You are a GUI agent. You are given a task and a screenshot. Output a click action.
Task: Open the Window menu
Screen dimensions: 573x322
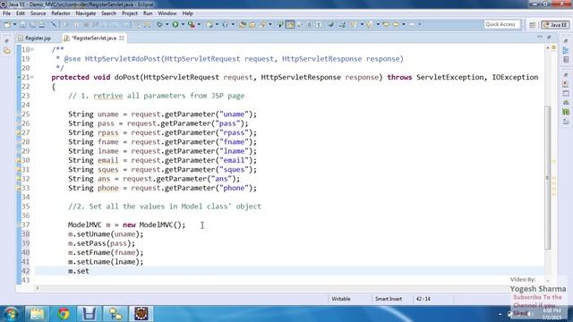(x=167, y=13)
